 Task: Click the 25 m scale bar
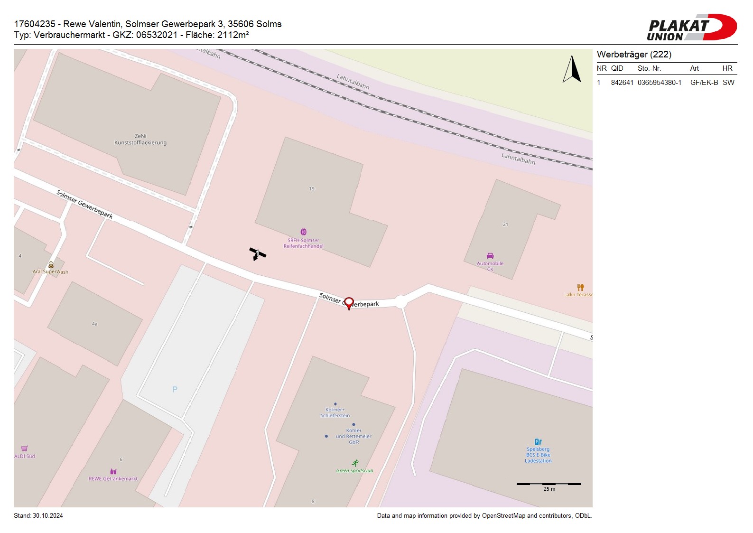coord(548,484)
